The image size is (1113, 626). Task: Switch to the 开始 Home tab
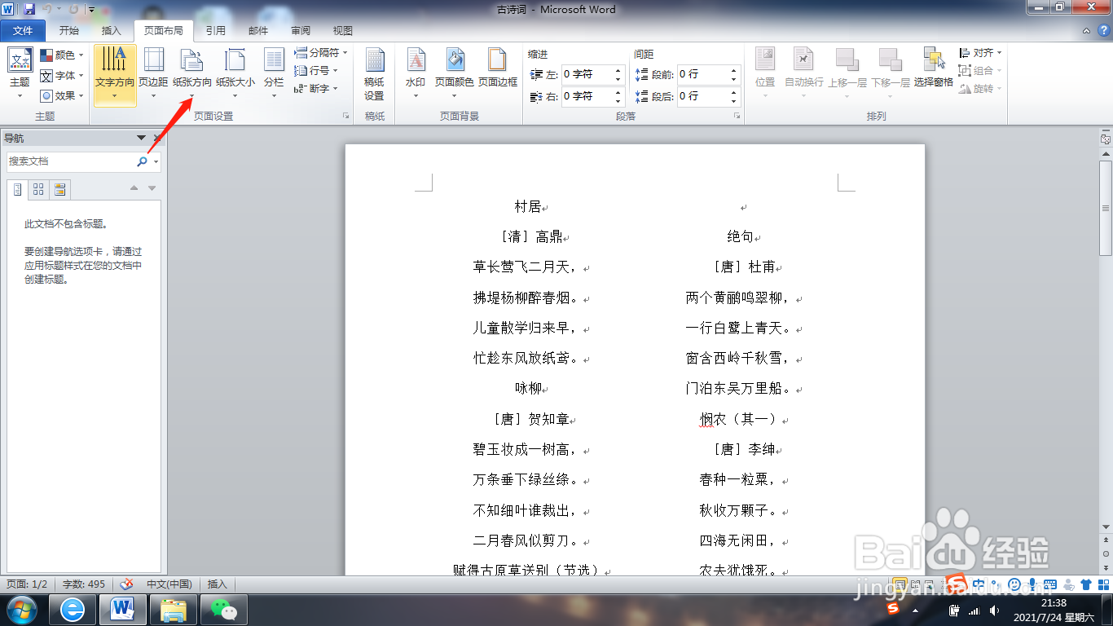pos(69,31)
